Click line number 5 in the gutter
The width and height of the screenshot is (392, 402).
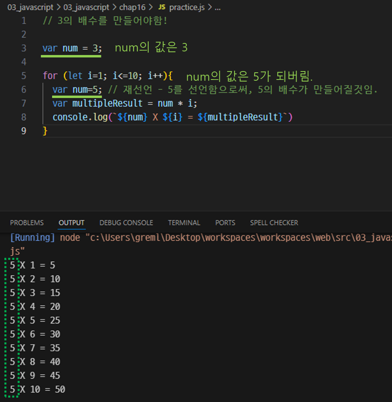click(x=24, y=76)
